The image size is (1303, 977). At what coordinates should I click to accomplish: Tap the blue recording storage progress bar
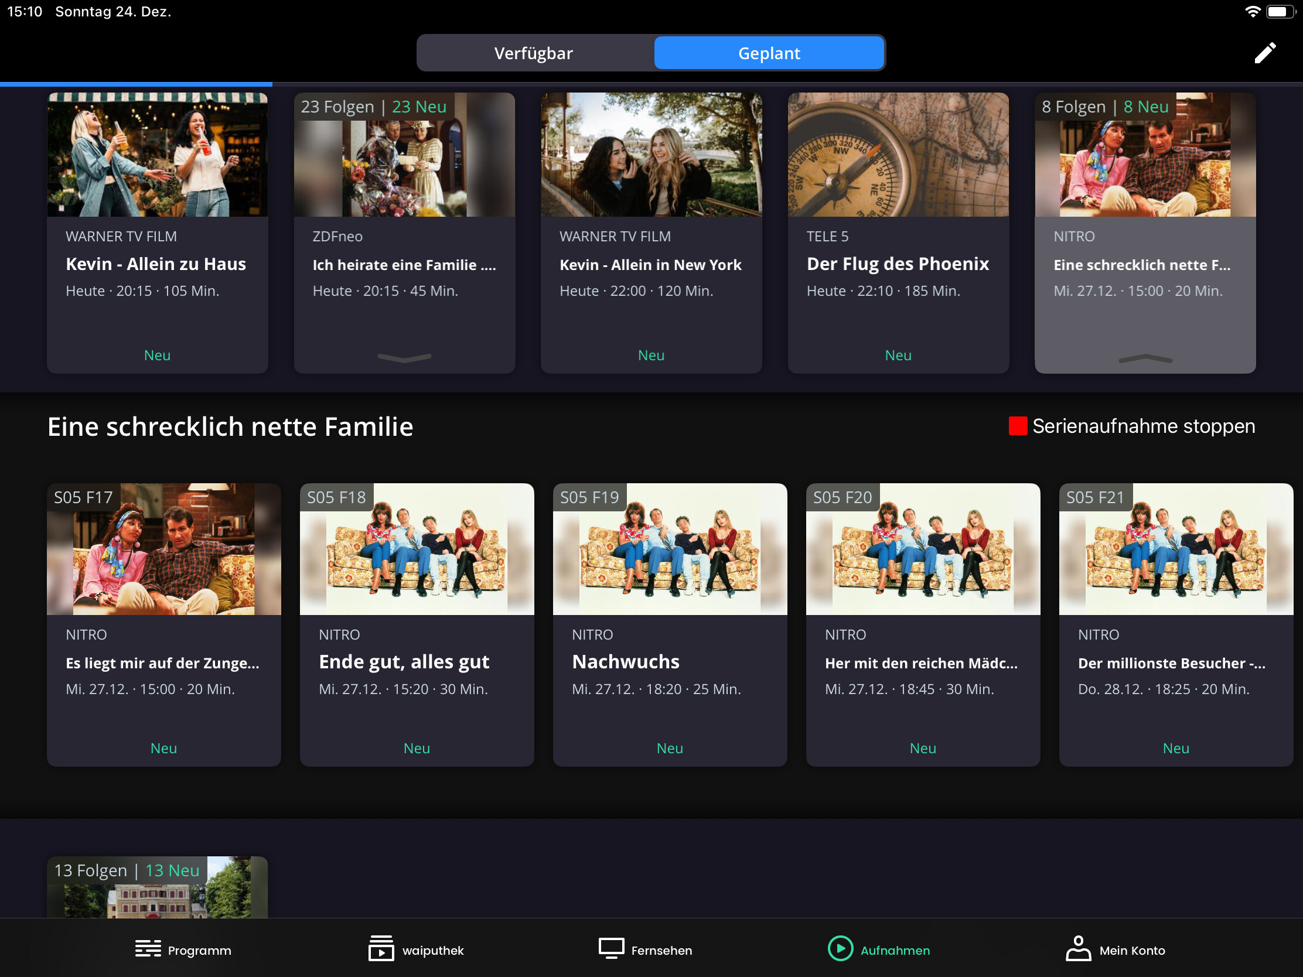tap(136, 84)
